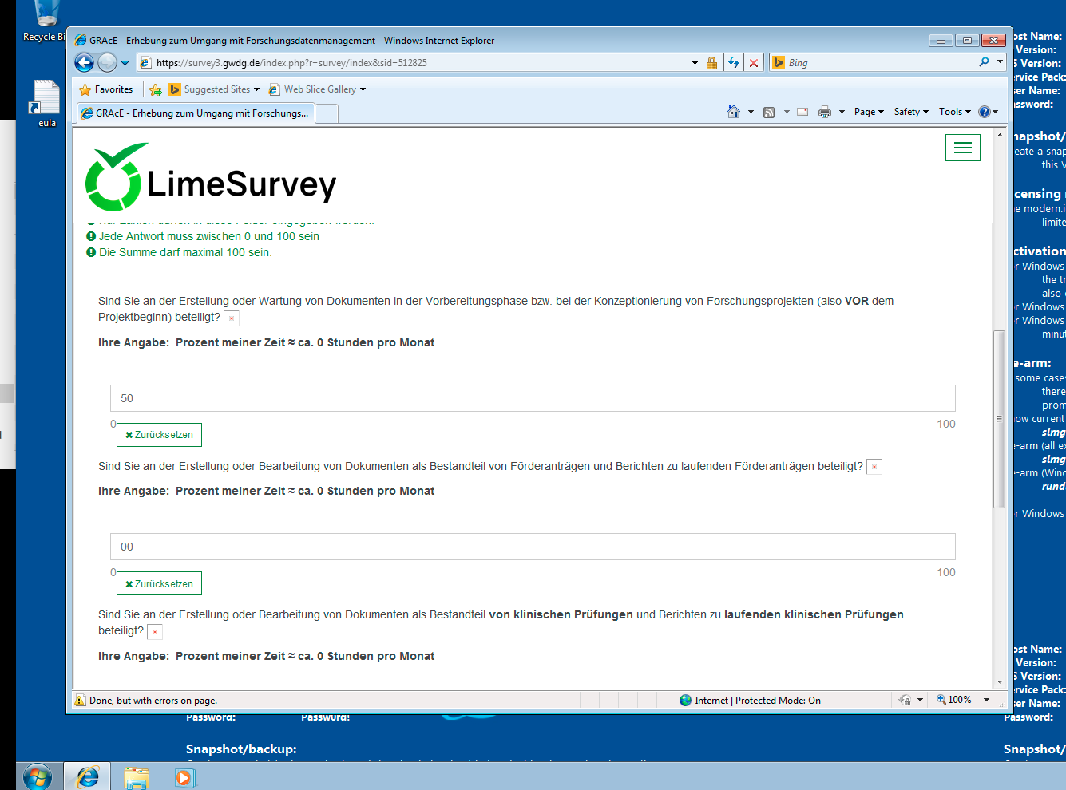Click the Stop loading X icon

pos(753,62)
